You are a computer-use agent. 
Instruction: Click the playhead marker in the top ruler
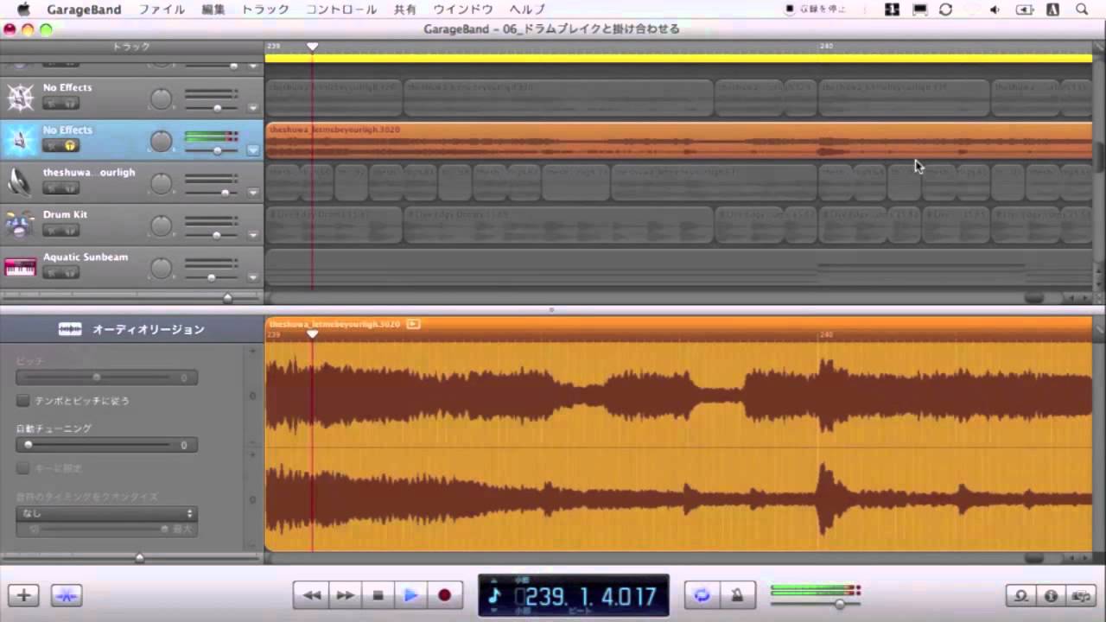313,46
